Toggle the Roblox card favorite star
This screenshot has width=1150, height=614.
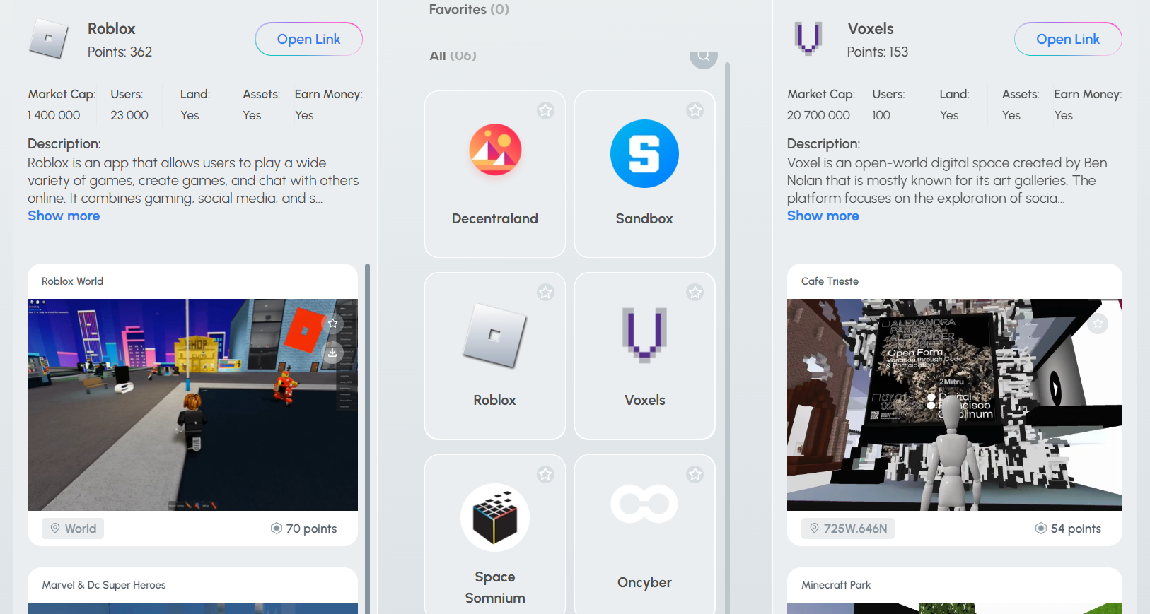545,292
